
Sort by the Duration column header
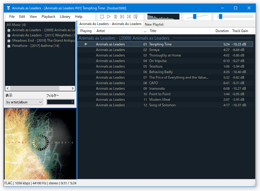[x=220, y=31]
